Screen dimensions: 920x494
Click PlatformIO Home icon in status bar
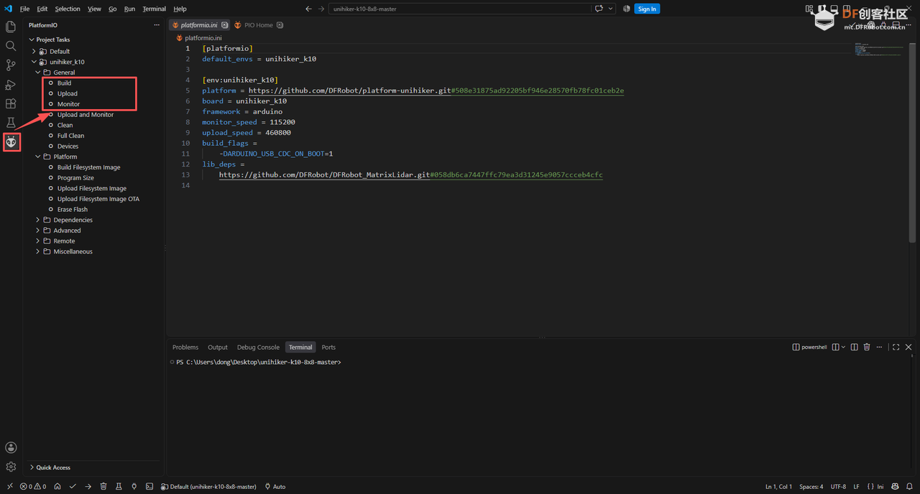(57, 486)
